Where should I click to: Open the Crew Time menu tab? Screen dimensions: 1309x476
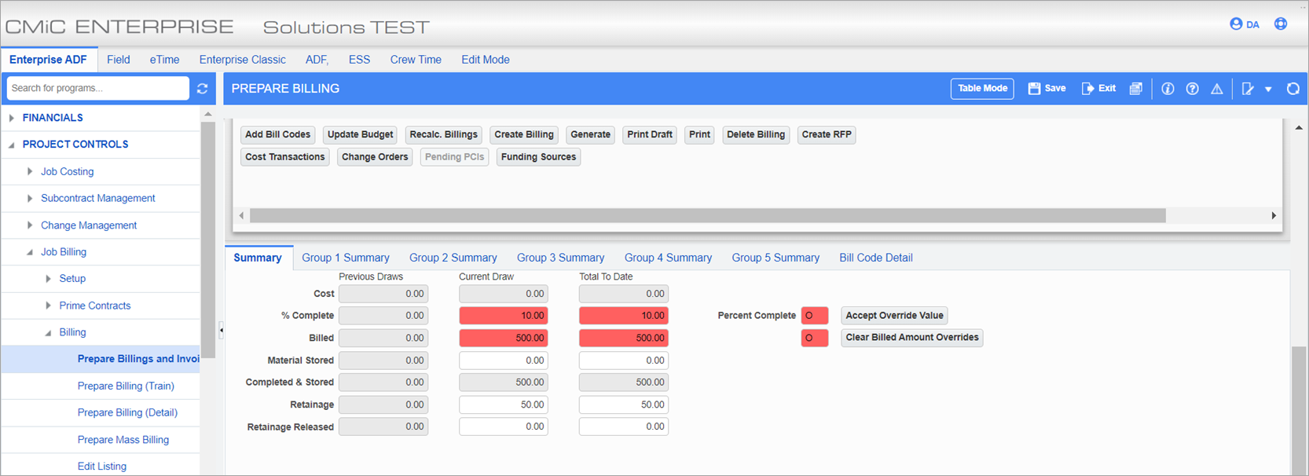[416, 60]
